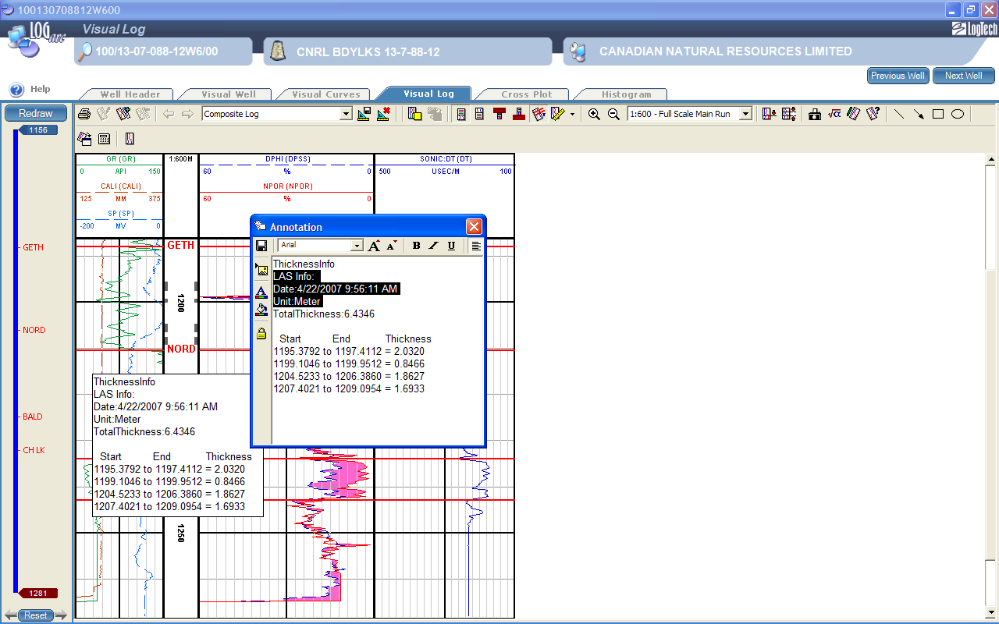
Task: Toggle the annotation padlock icon
Action: pos(261,334)
